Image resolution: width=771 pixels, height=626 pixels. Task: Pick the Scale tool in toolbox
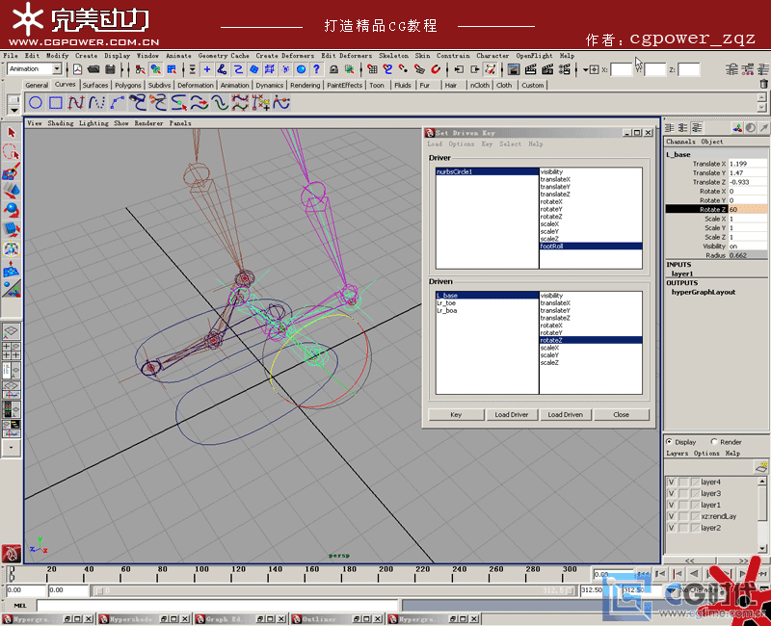(12, 229)
